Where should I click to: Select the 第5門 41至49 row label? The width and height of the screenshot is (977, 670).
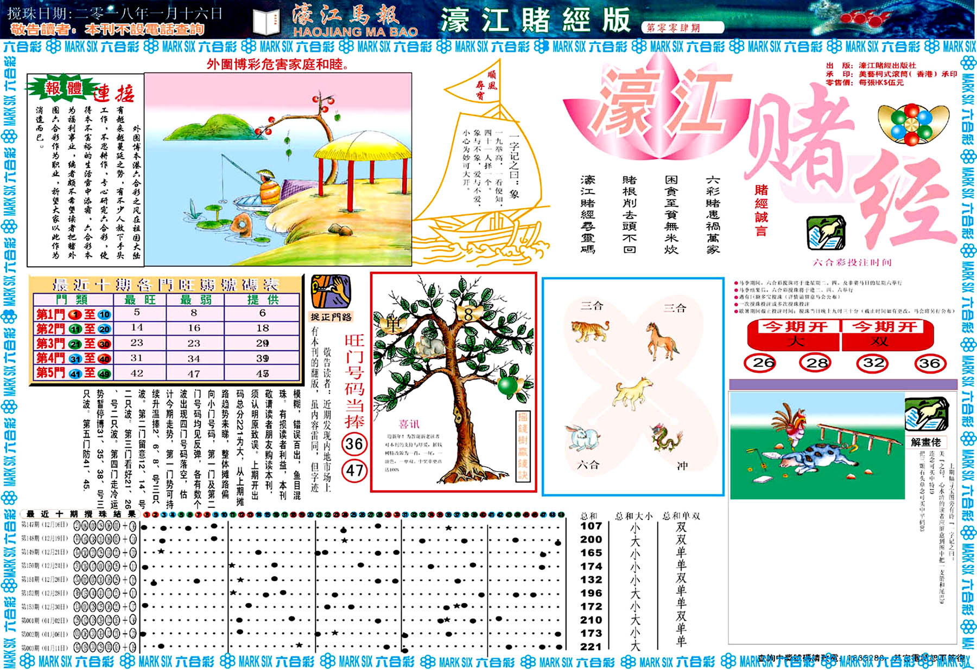[73, 373]
